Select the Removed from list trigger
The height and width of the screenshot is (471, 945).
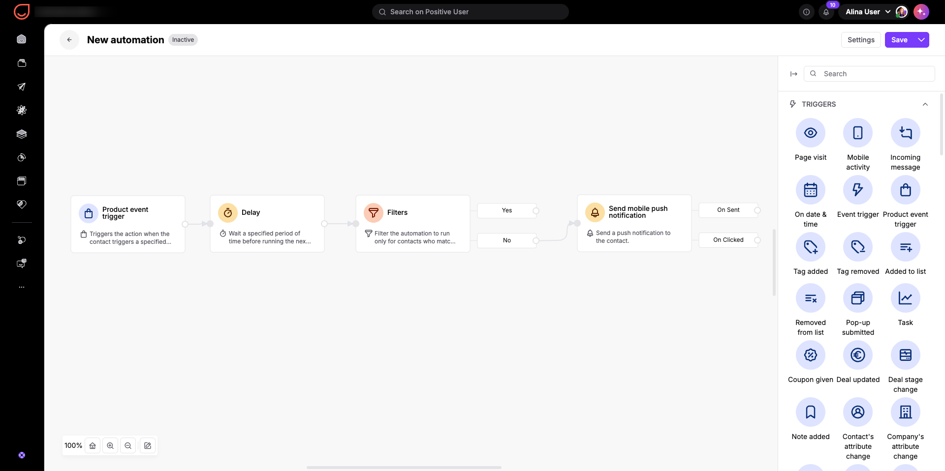point(811,298)
